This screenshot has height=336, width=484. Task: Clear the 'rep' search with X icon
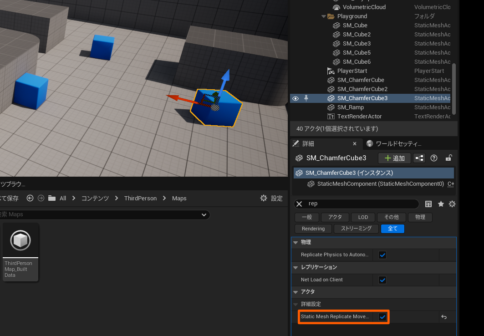click(x=299, y=204)
